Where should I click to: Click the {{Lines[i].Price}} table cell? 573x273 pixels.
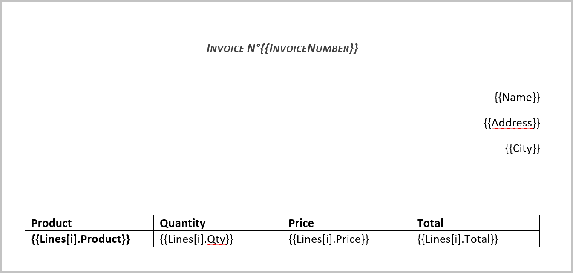click(328, 239)
